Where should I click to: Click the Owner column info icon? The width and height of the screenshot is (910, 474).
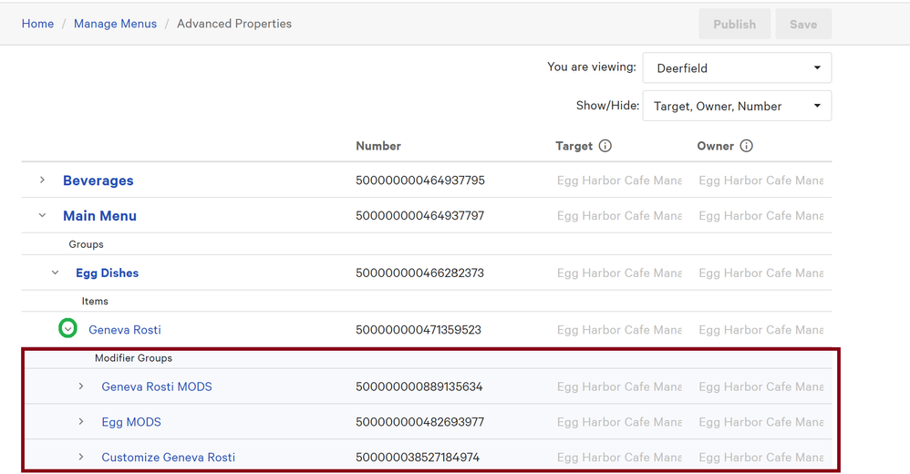click(x=746, y=146)
